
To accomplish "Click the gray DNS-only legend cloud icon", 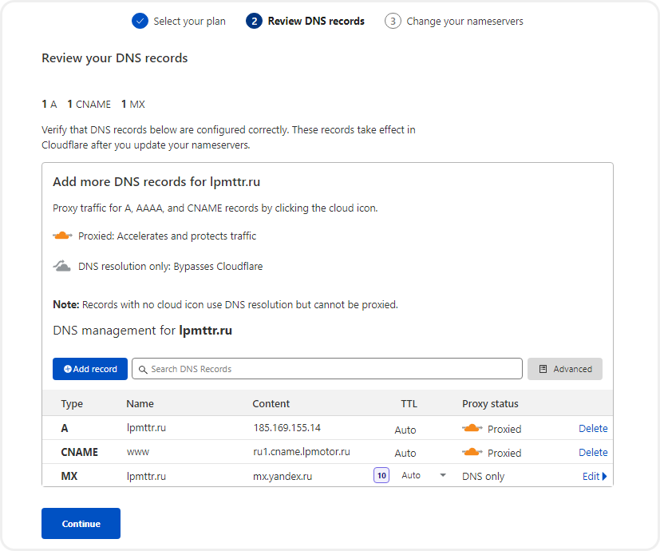I will tap(62, 266).
